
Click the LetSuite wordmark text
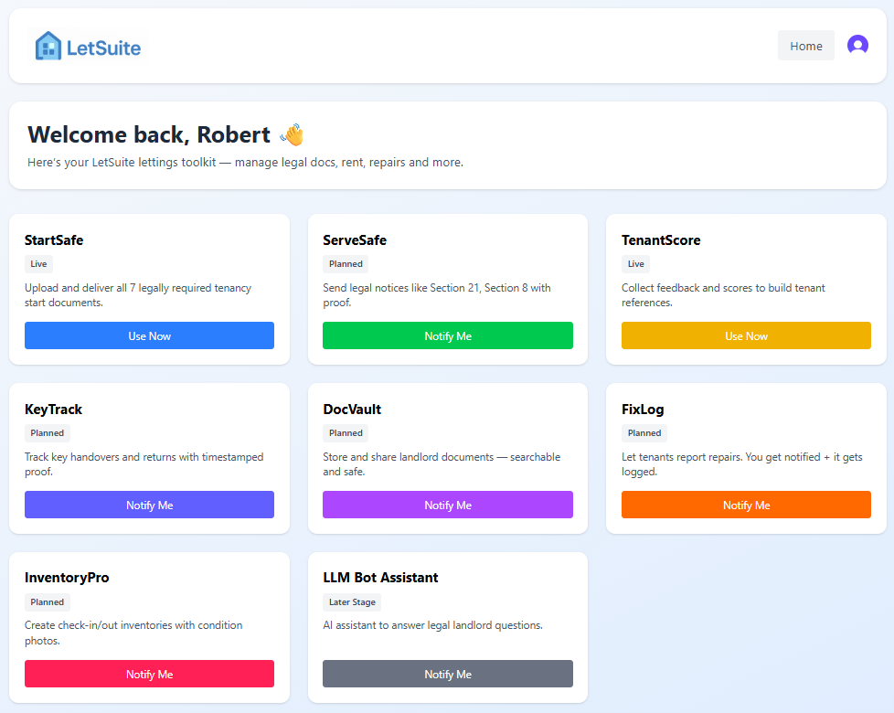[x=103, y=48]
